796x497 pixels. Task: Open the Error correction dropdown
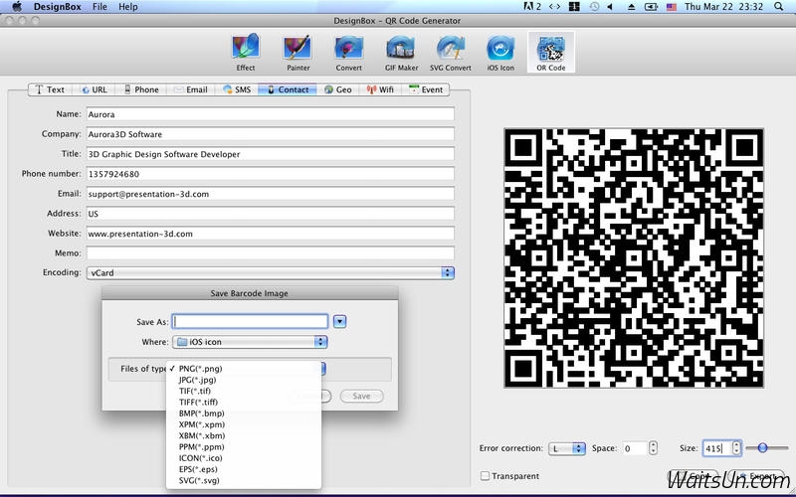click(566, 448)
